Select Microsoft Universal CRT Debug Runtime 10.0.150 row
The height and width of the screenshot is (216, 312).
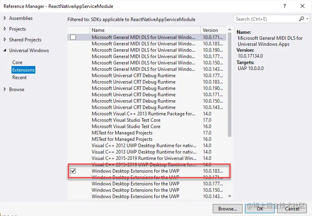147,101
